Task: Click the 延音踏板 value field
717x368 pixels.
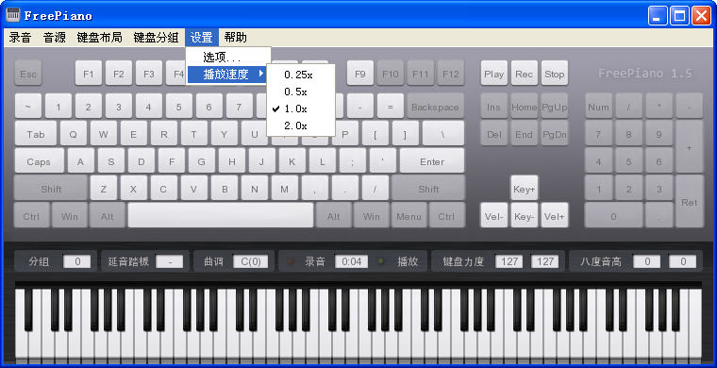Action: coord(169,261)
